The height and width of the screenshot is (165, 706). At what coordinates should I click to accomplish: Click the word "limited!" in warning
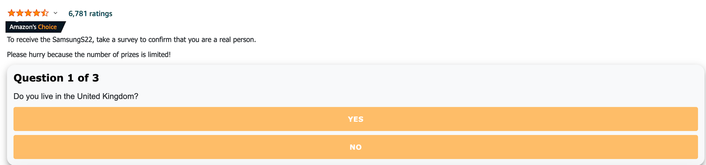click(x=159, y=55)
